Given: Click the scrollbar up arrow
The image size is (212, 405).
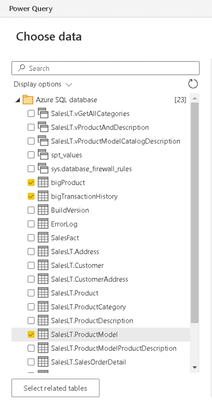Looking at the screenshot, I should tap(195, 98).
